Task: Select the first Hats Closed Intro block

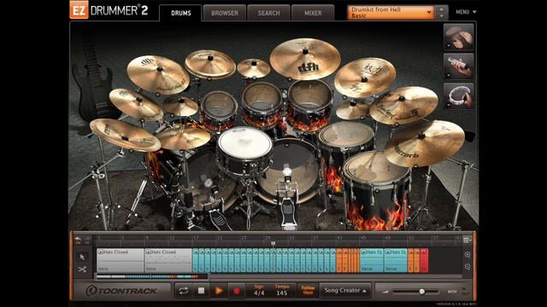Action: tap(121, 260)
